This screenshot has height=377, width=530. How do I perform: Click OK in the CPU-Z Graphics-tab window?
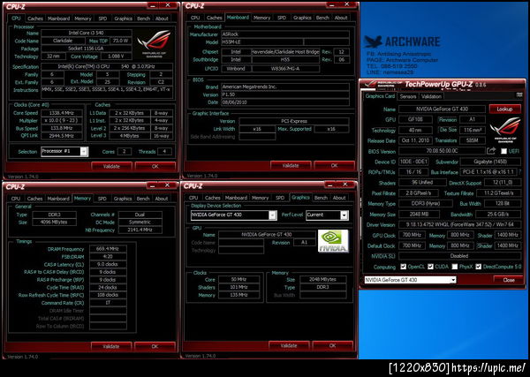pos(332,345)
